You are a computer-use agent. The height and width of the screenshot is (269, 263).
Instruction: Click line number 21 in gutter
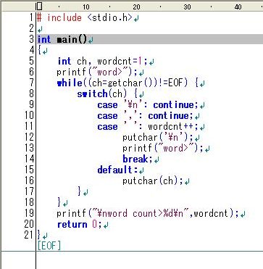pyautogui.click(x=29, y=235)
